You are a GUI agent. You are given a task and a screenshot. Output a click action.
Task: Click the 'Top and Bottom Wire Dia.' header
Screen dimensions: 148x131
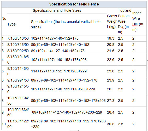tap(125, 21)
